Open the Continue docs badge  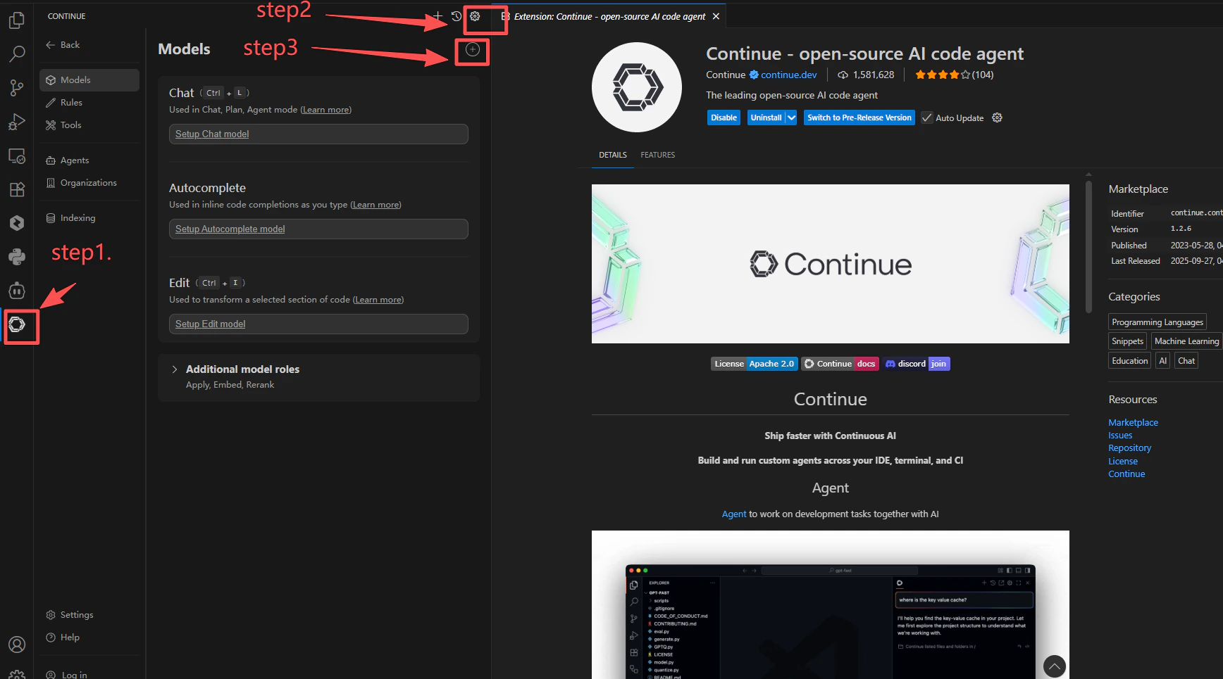point(840,364)
